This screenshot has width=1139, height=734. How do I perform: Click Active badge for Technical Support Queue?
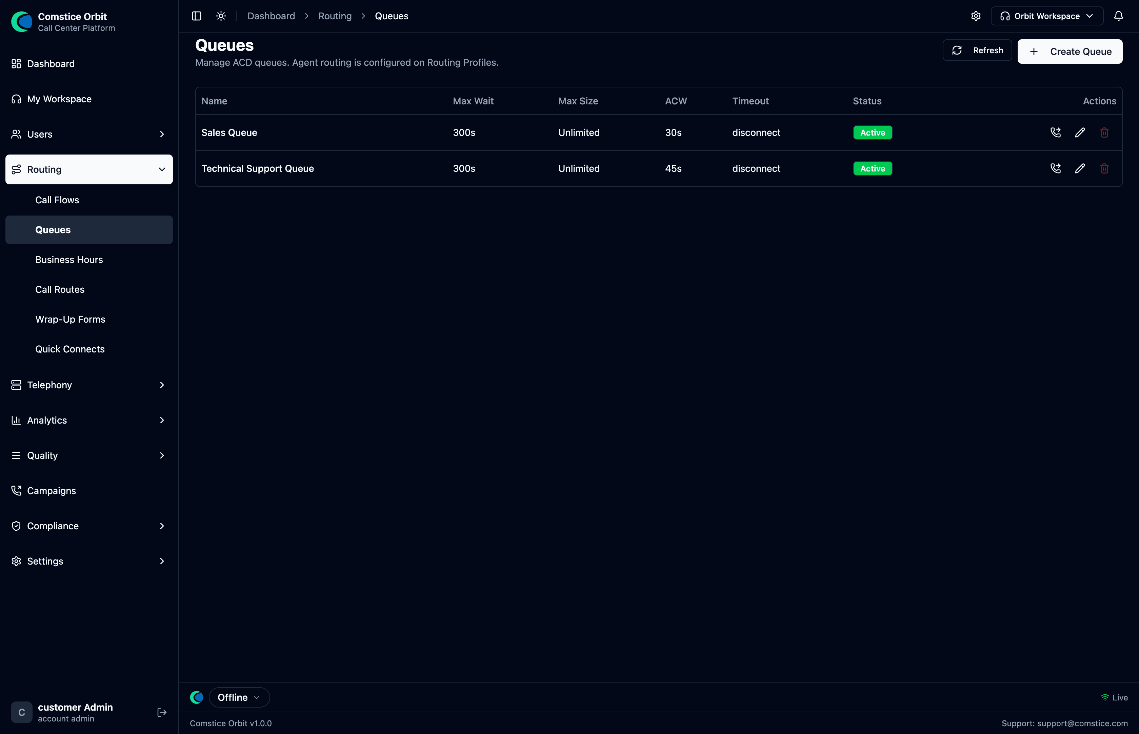(x=873, y=168)
